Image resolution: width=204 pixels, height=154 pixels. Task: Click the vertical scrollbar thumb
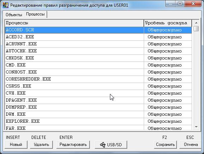point(196,29)
